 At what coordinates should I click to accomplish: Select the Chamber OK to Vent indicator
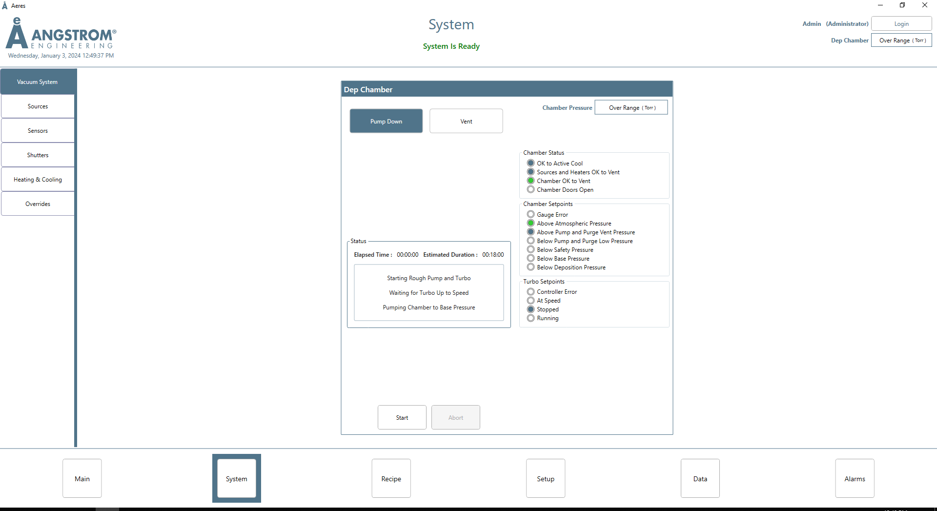(530, 181)
